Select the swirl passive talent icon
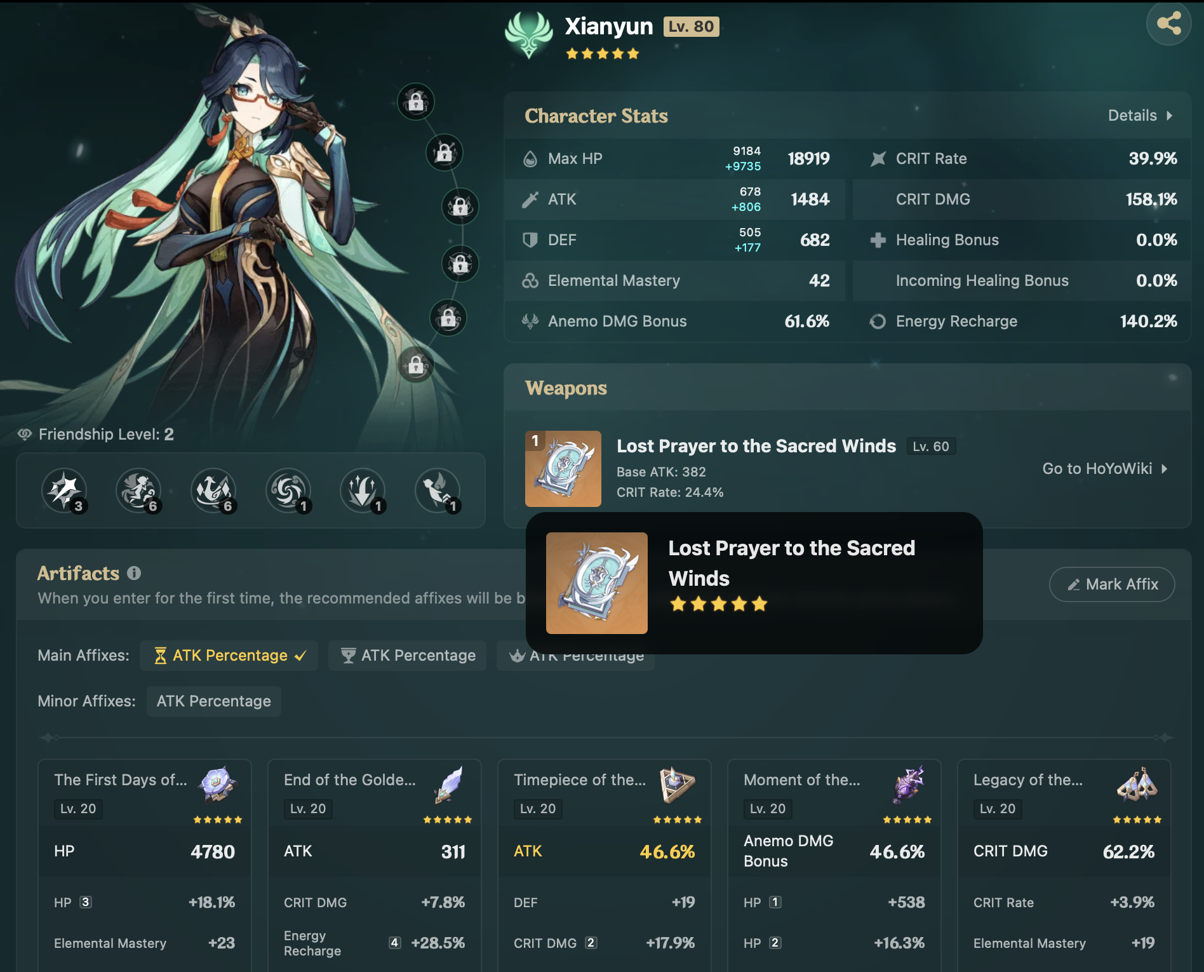Image resolution: width=1204 pixels, height=972 pixels. coord(289,490)
